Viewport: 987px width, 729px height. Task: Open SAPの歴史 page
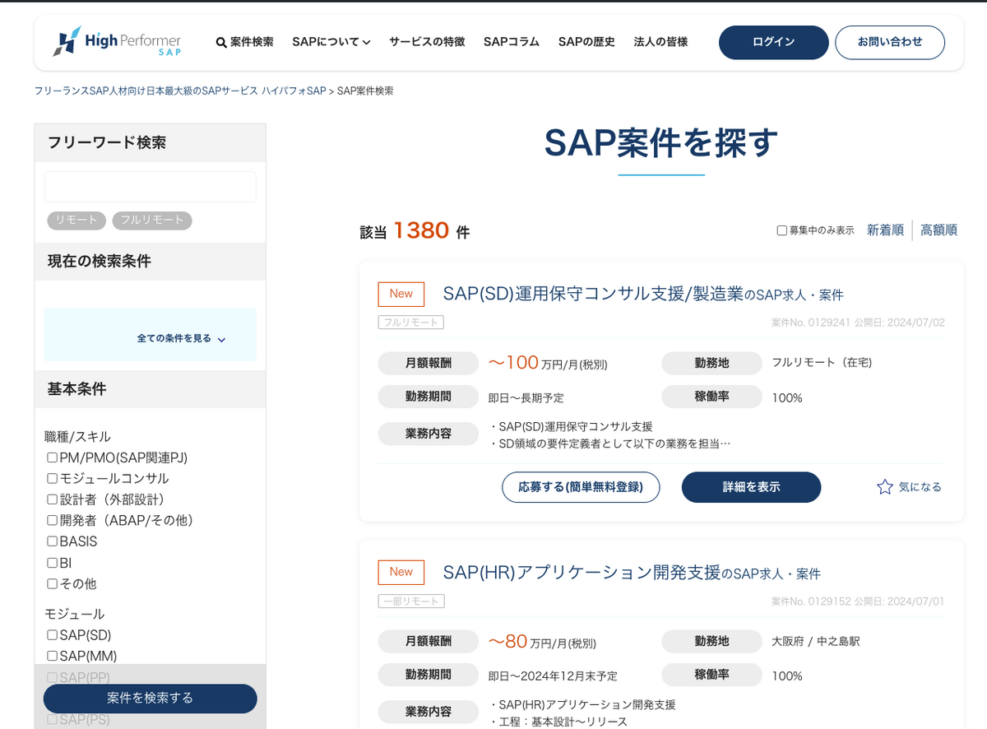point(586,42)
